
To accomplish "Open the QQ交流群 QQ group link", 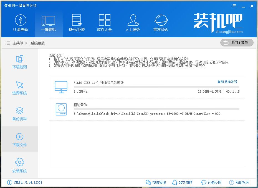I will click(182, 182).
